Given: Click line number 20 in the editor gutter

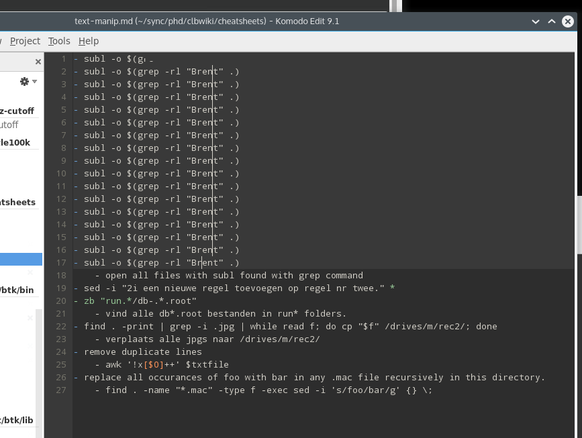Looking at the screenshot, I should tap(60, 300).
